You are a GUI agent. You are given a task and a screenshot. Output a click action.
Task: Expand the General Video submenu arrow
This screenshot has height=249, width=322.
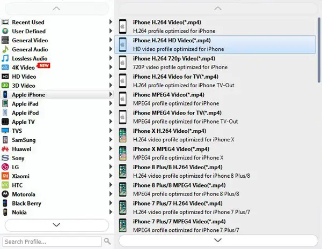click(x=111, y=40)
